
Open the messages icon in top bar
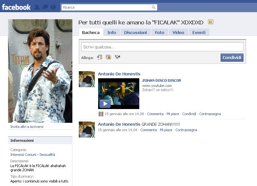pos(45,7)
